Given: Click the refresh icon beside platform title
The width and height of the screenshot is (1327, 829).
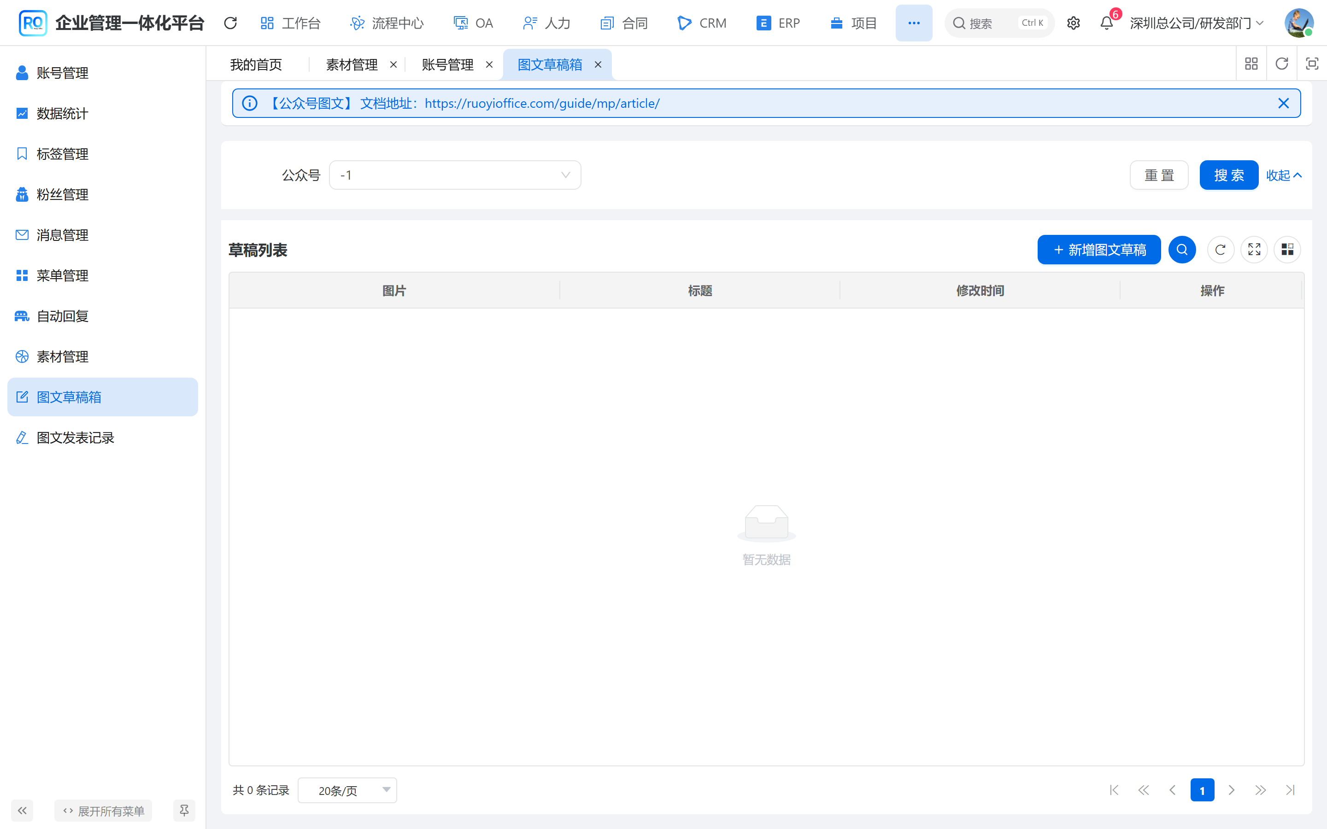Looking at the screenshot, I should 230,23.
